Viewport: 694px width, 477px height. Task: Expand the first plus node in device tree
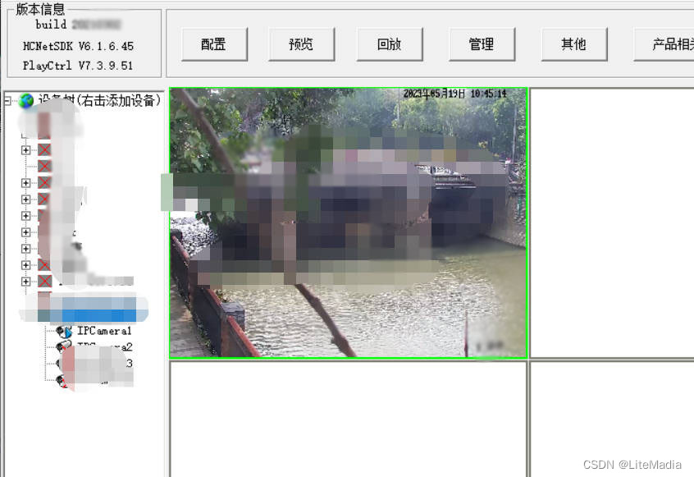tap(25, 150)
